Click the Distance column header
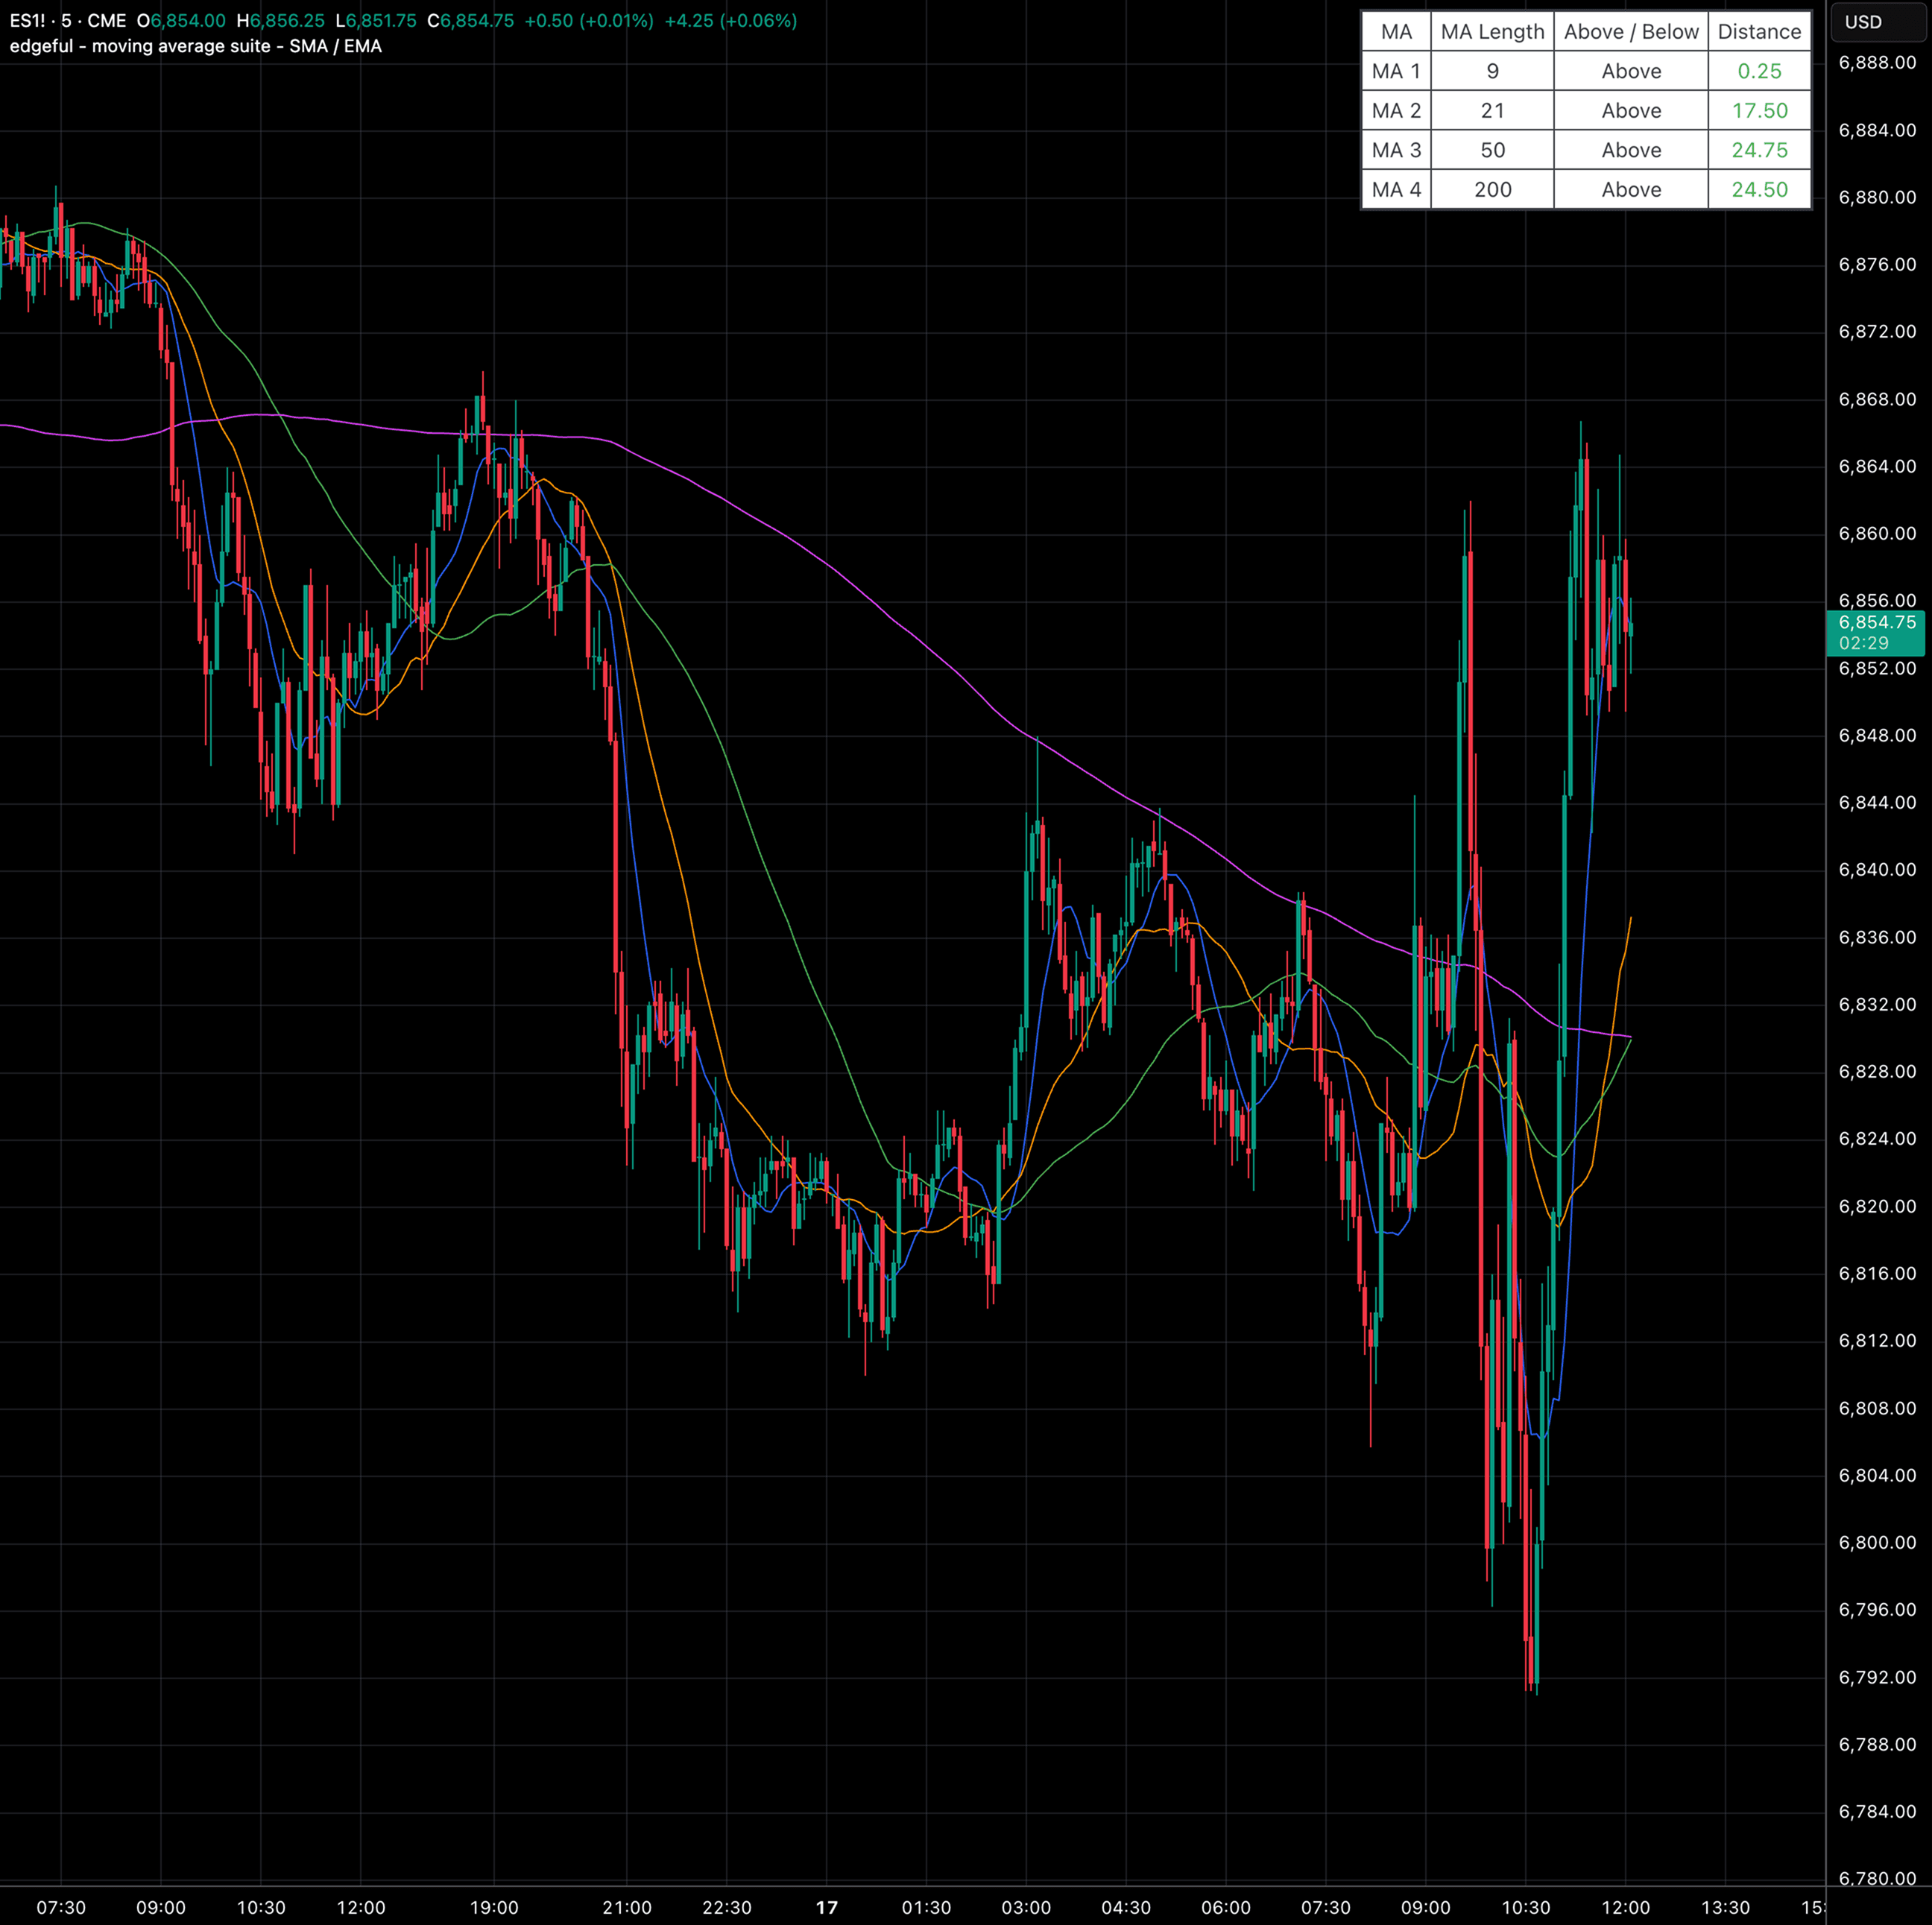Screen dimensions: 1932x1925 click(x=1760, y=31)
